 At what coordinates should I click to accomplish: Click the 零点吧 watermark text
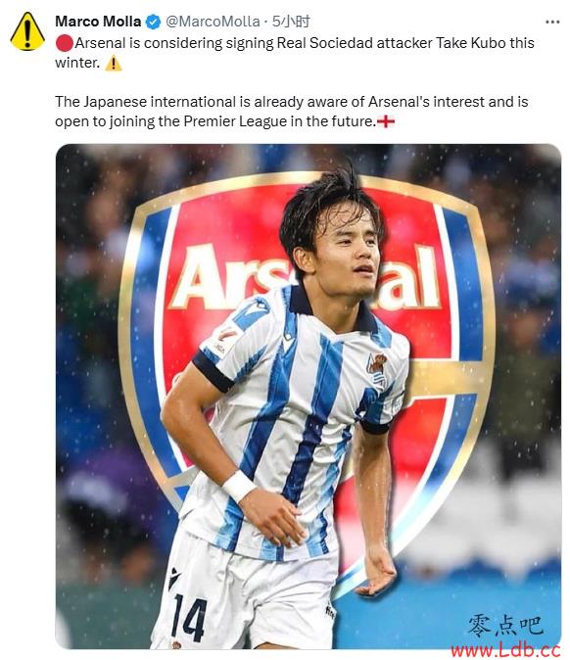(505, 626)
